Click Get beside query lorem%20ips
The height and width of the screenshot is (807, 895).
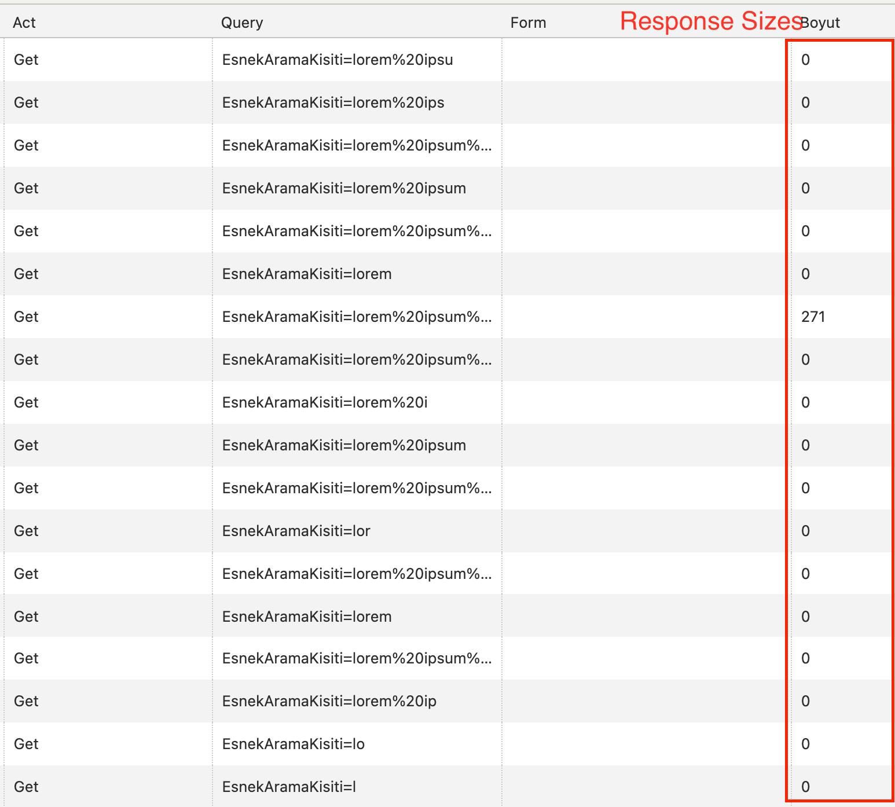click(26, 102)
